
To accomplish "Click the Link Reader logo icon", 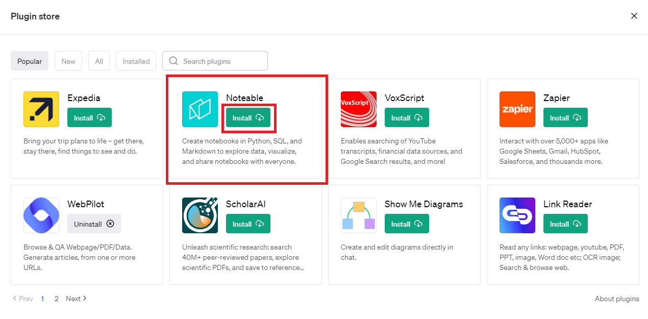I will 517,215.
